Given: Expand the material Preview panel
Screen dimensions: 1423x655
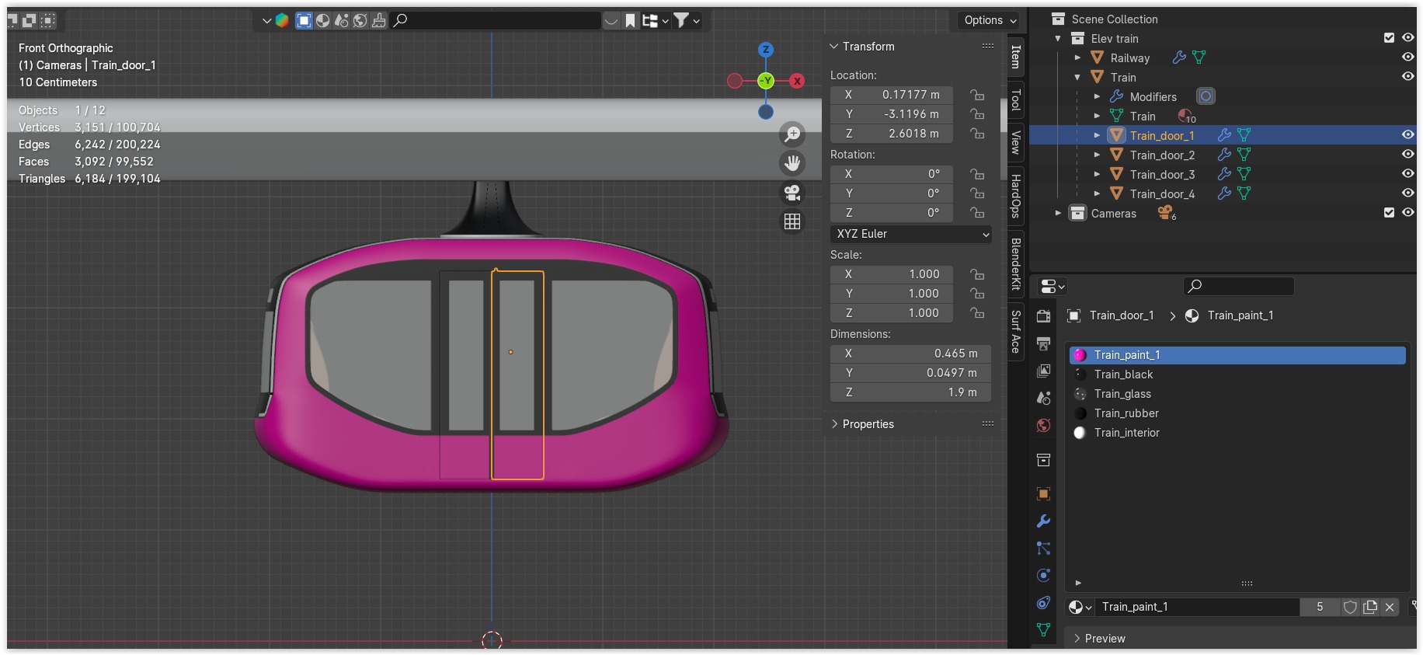Looking at the screenshot, I should (x=1077, y=639).
